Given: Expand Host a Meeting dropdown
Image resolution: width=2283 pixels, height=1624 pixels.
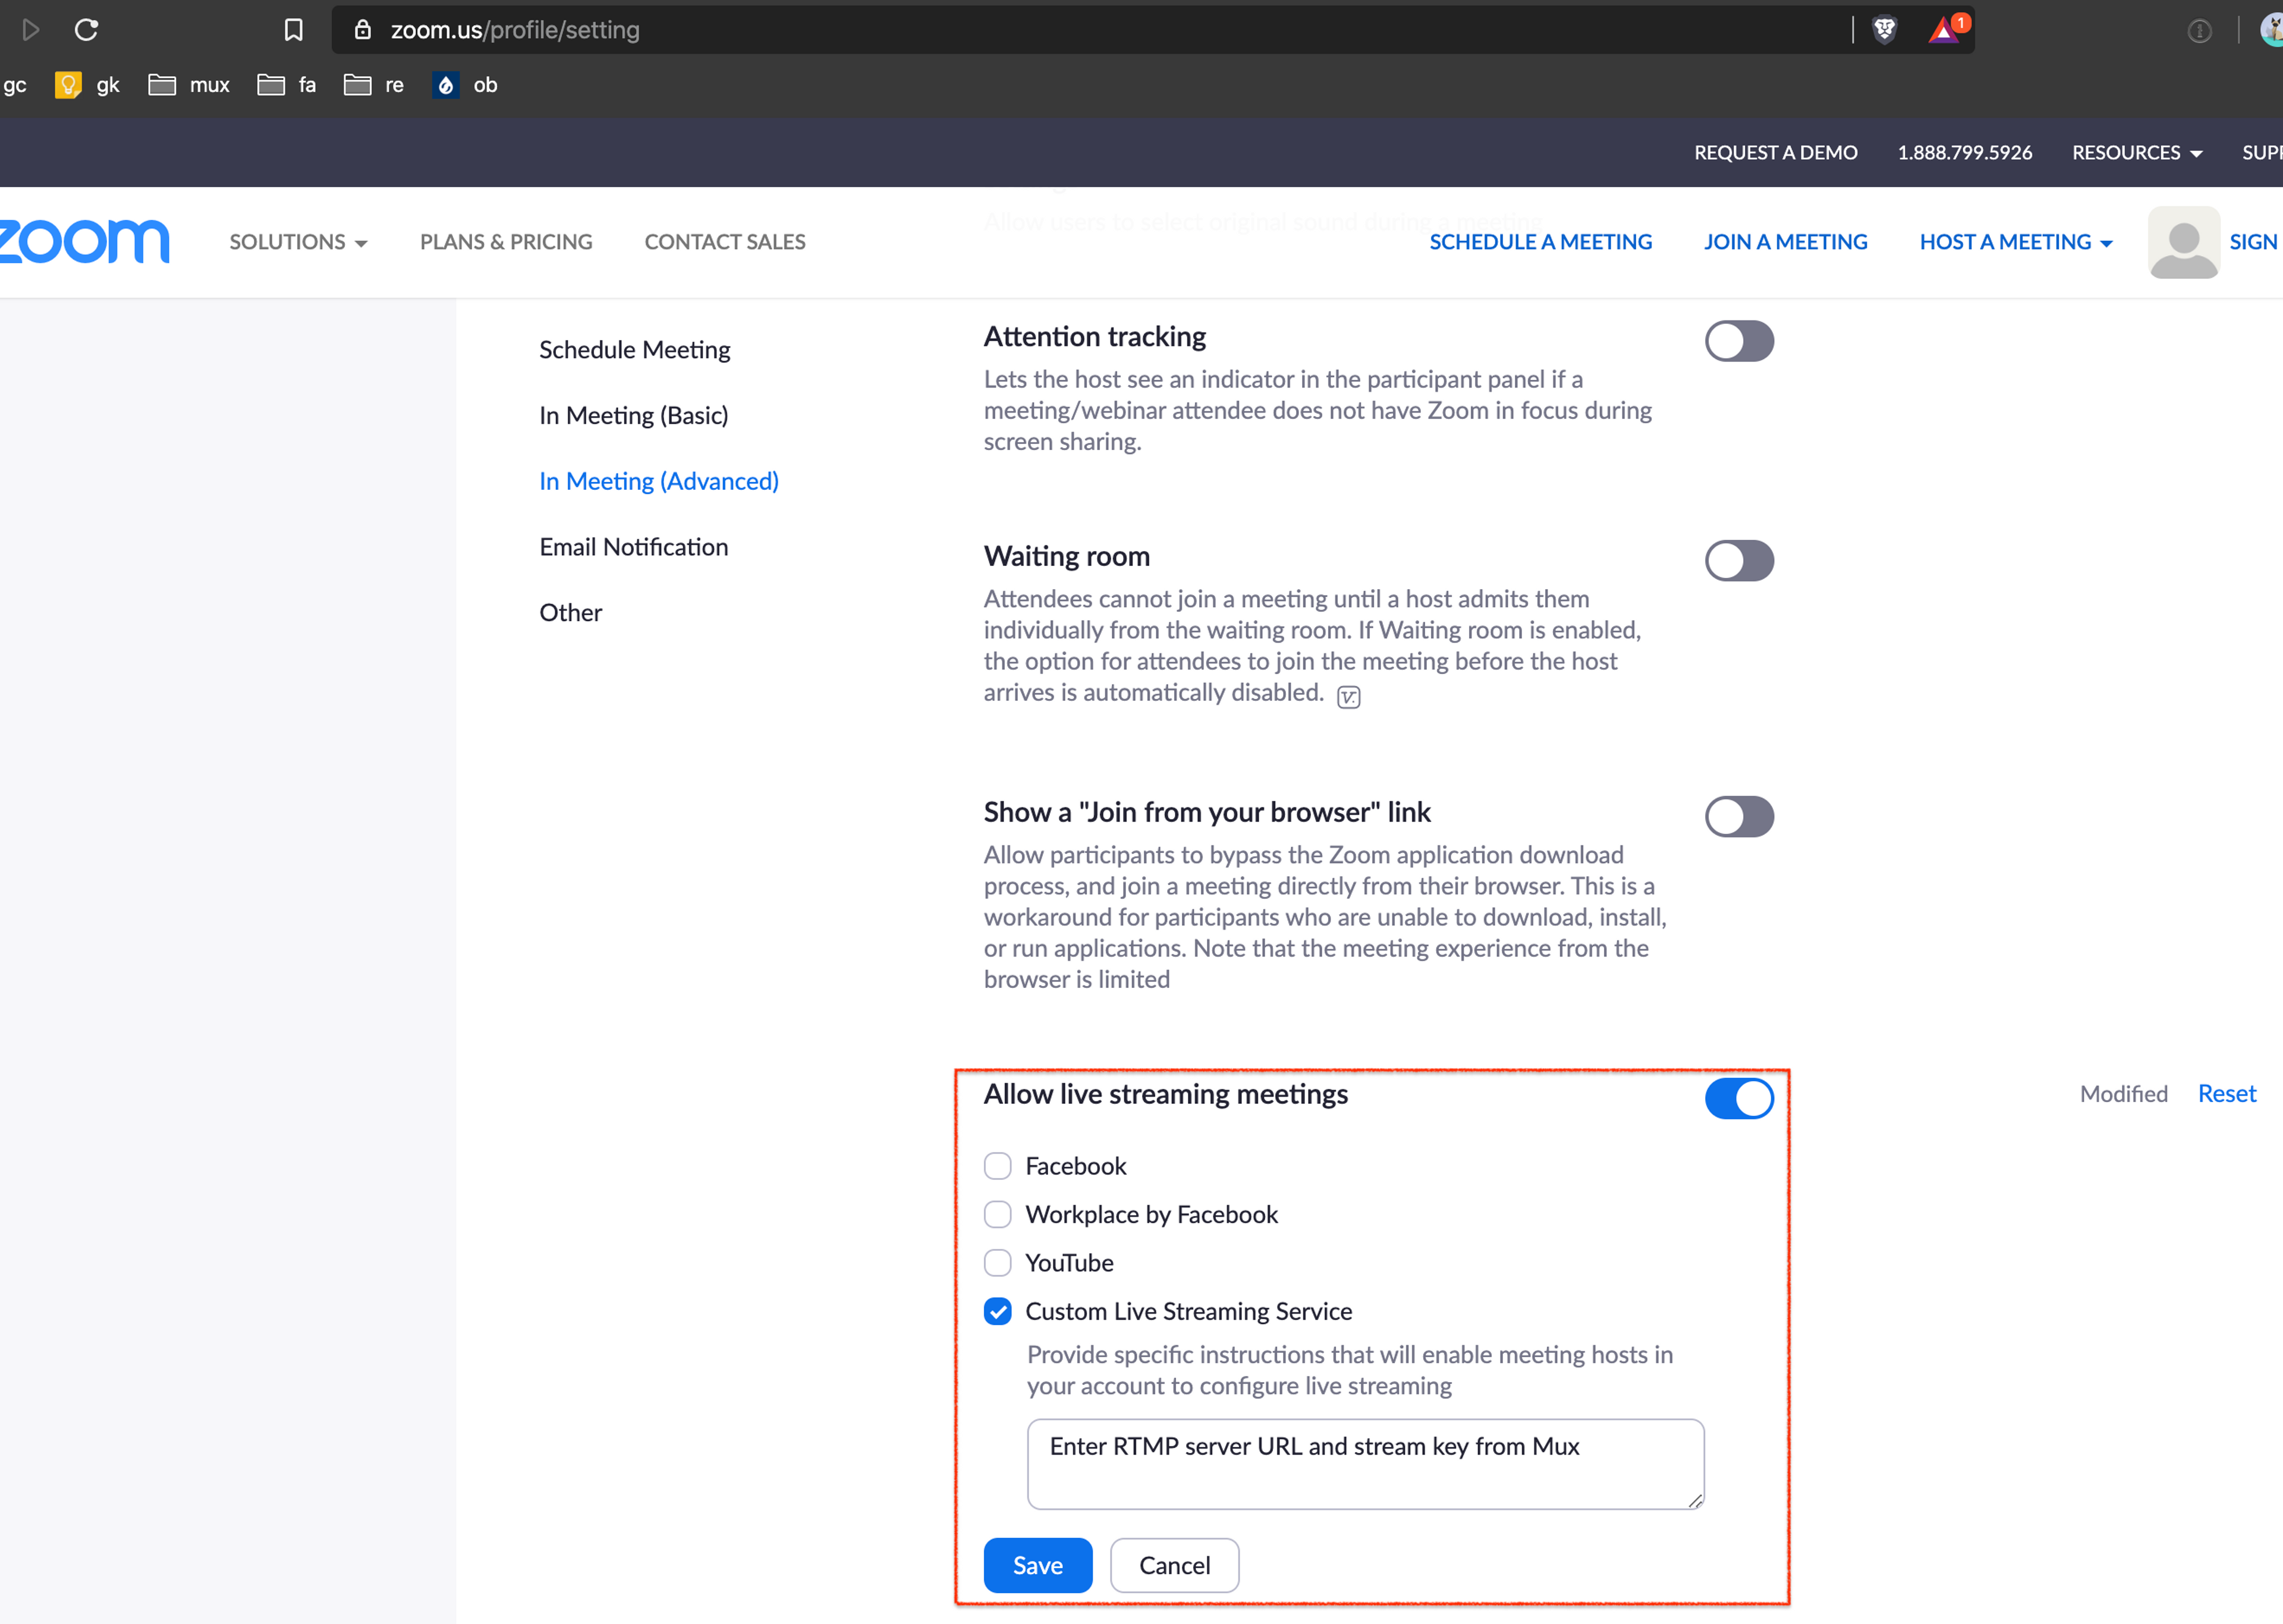Looking at the screenshot, I should click(2015, 242).
